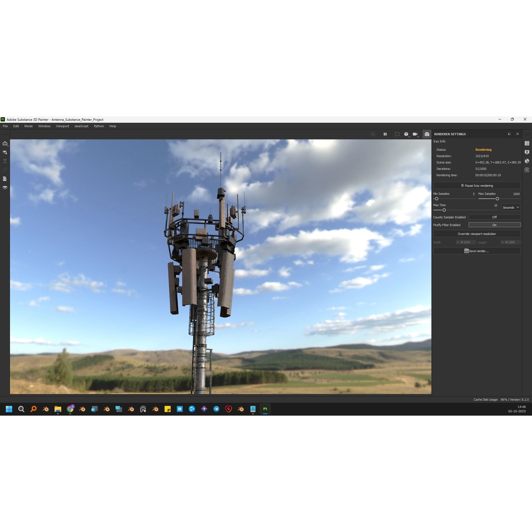Open Display Settings via monitor gear icon

point(527,152)
